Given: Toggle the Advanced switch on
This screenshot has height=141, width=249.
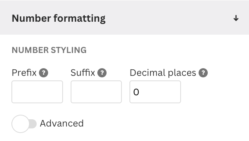Looking at the screenshot, I should pos(24,124).
